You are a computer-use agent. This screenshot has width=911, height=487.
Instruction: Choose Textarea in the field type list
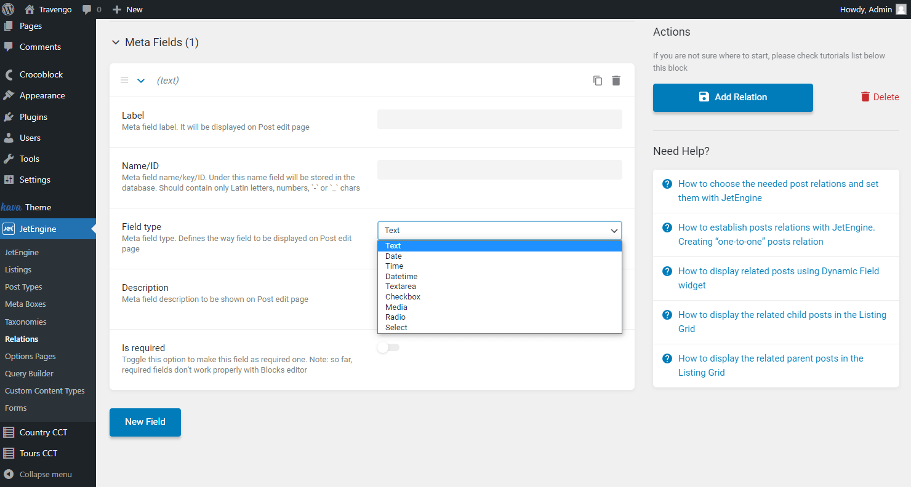[x=500, y=287]
